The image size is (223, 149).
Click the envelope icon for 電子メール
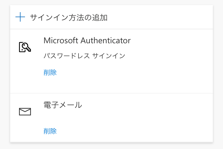click(25, 112)
